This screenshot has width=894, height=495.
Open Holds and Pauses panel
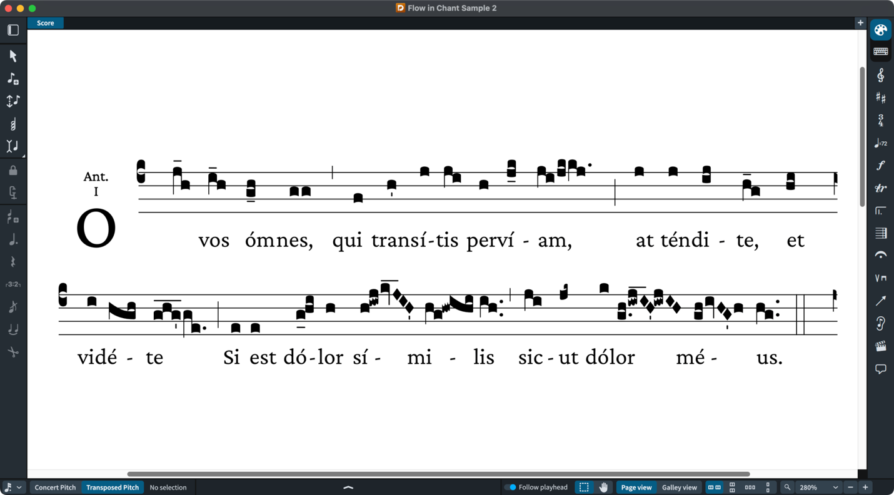[881, 255]
